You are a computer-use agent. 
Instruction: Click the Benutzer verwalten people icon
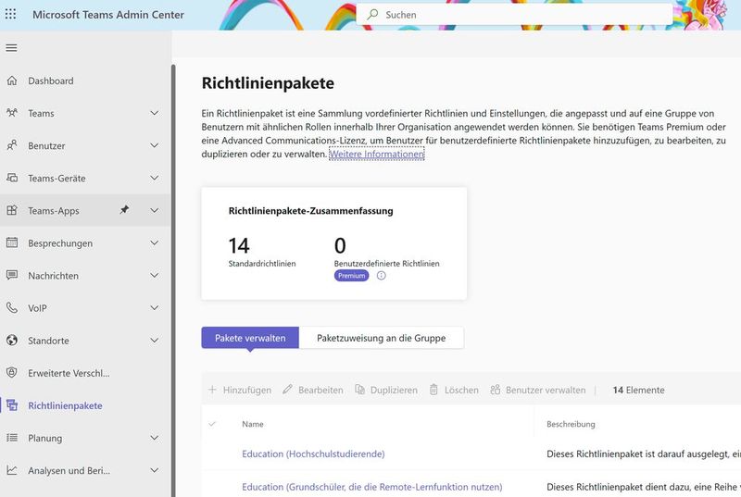[x=495, y=390]
